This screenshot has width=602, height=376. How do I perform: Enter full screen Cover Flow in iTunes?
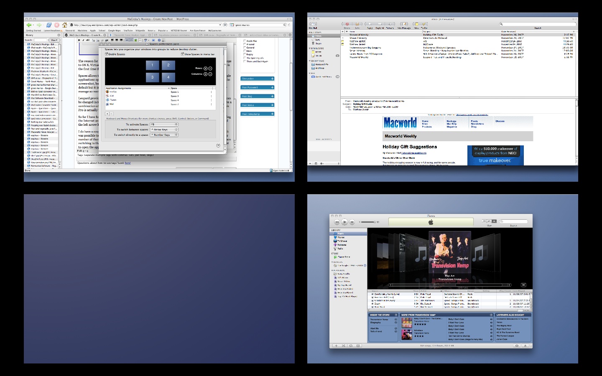[523, 285]
